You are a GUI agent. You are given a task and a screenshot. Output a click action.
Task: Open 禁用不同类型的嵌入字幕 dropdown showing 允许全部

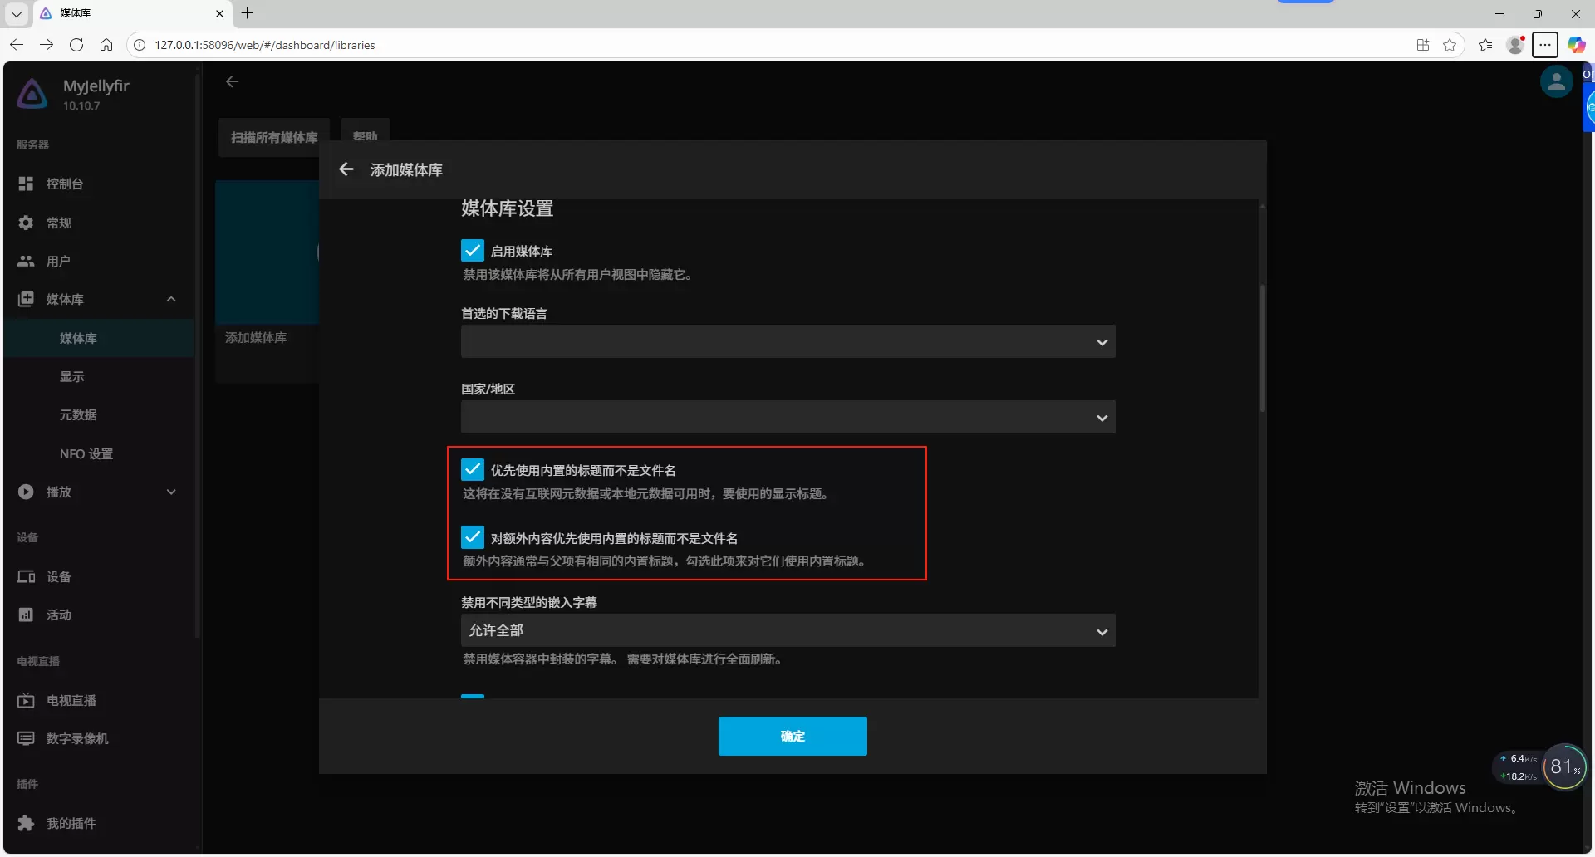[788, 631]
